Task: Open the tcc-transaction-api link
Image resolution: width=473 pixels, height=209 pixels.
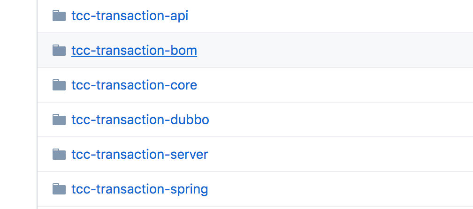Action: pos(130,16)
